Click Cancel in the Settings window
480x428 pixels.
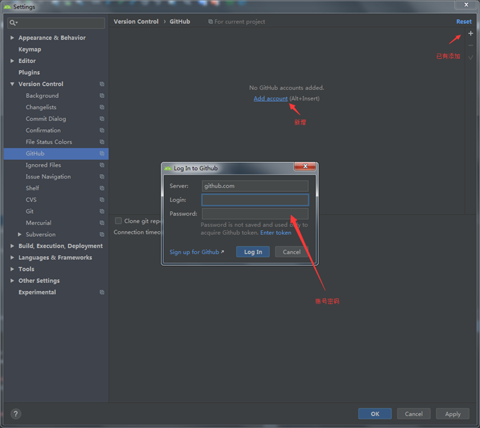click(414, 414)
